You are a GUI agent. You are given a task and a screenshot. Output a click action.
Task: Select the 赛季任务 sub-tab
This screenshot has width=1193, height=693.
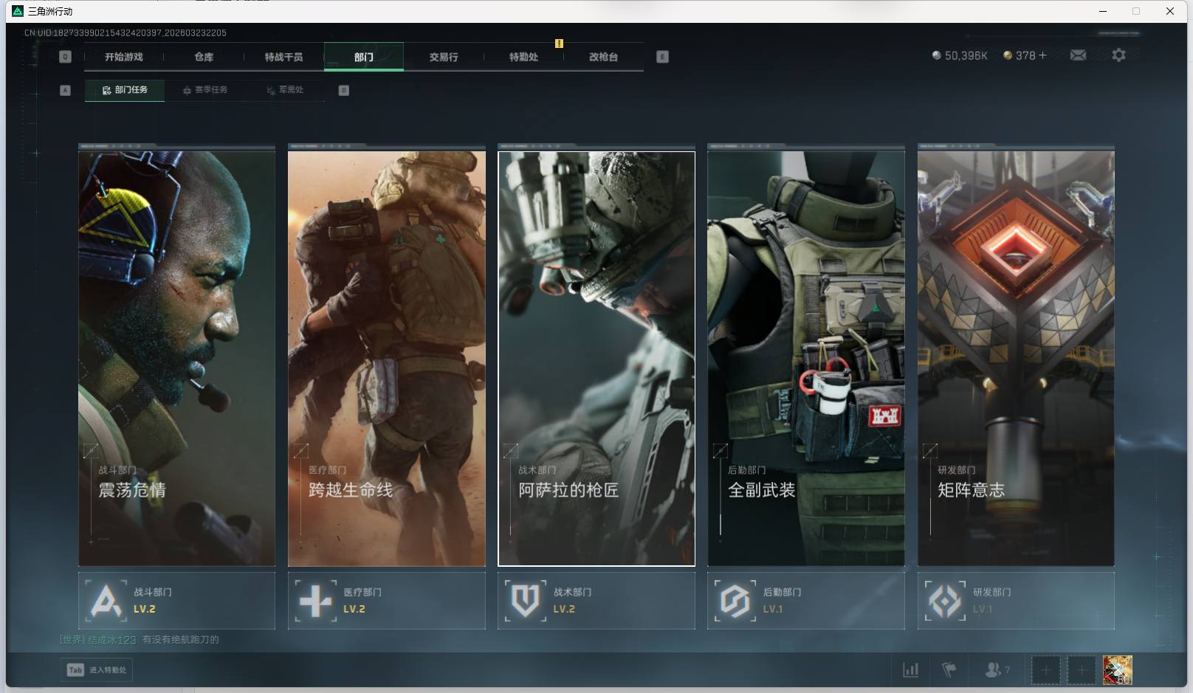pos(205,90)
